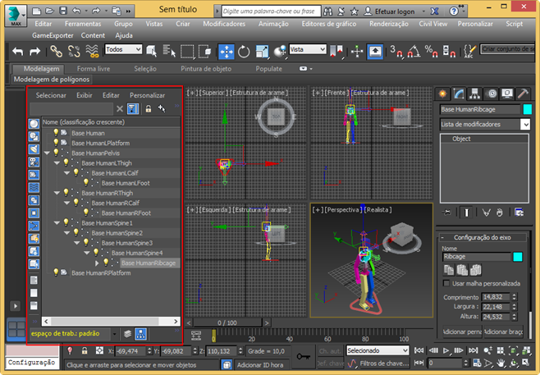Open the Vista reference coordinate dropdown
The height and width of the screenshot is (375, 540).
pyautogui.click(x=308, y=49)
